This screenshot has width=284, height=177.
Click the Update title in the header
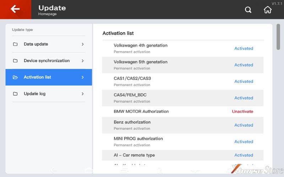[x=52, y=8]
